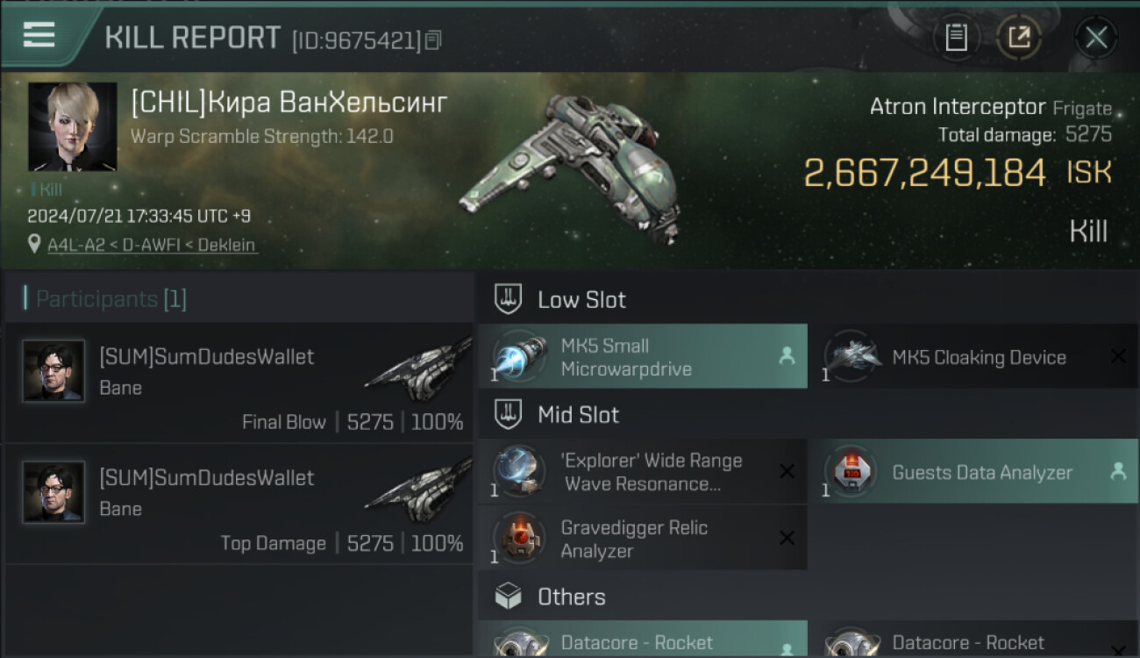The image size is (1140, 658).
Task: Select the Datacore - Rocket item with X mark
Action: [x=968, y=643]
